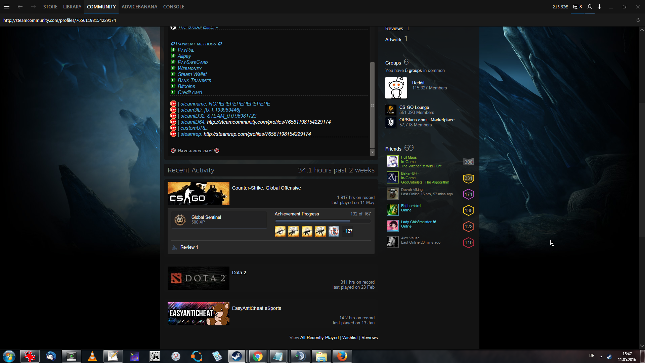Viewport: 645px width, 363px height.
Task: Click the page reload icon
Action: (x=638, y=20)
